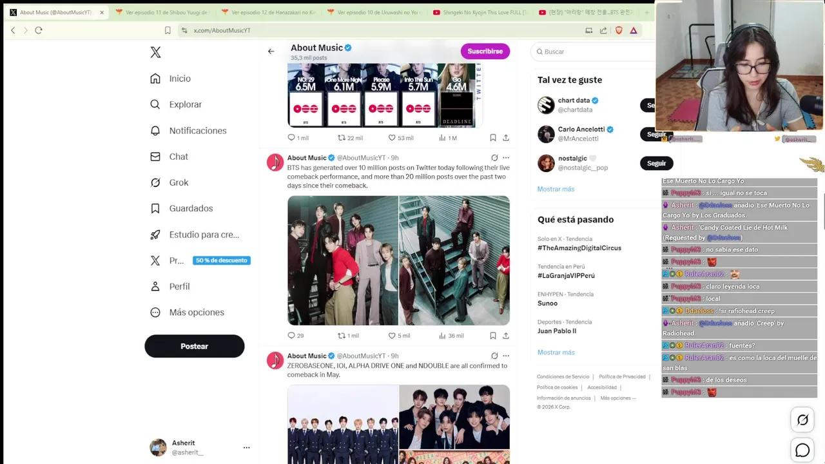The height and width of the screenshot is (464, 825).
Task: Open #LaGranjaVIPPerú trend
Action: tap(566, 276)
